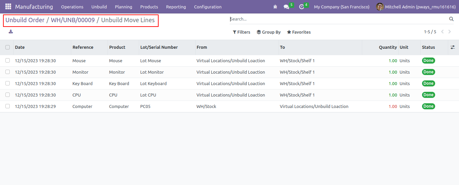This screenshot has width=459, height=185.
Task: Expand the Group By dropdown
Action: [268, 32]
